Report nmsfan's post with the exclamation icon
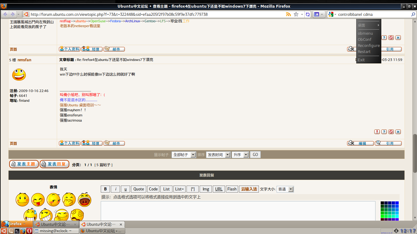This screenshot has width=417, height=234. coord(377,132)
